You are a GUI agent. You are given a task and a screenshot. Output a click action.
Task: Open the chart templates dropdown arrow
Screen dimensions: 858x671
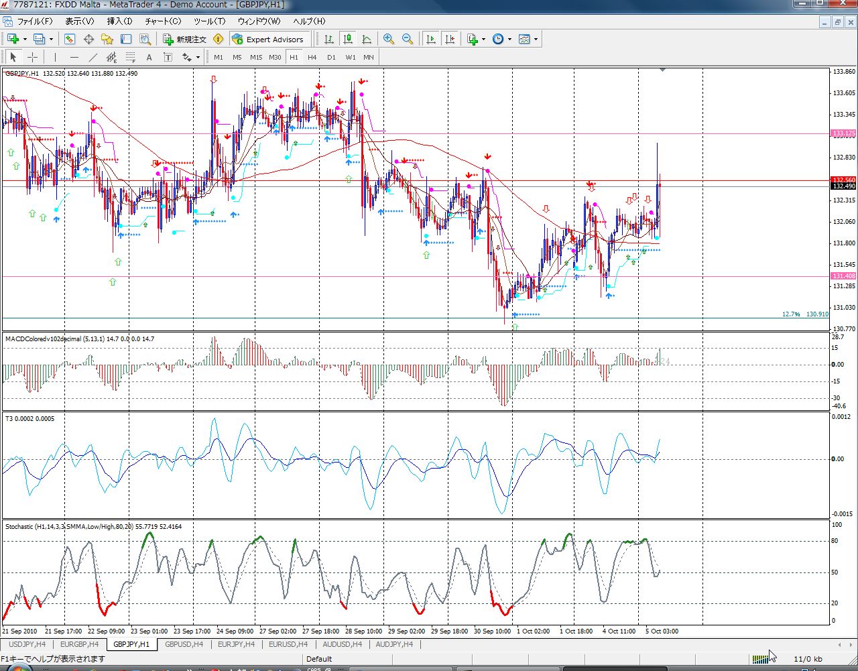pyautogui.click(x=536, y=40)
